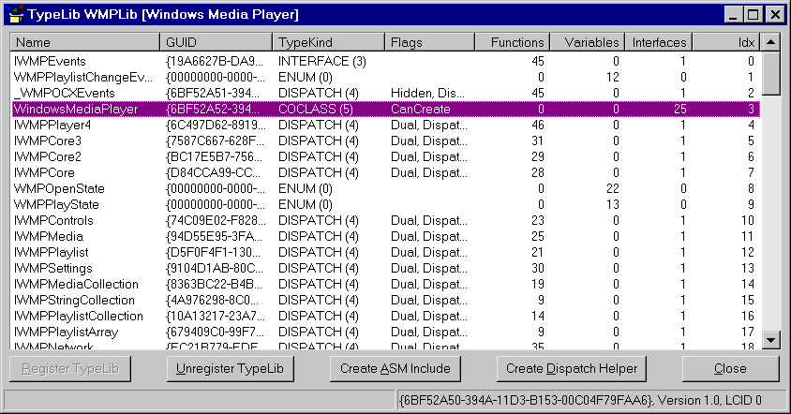791x414 pixels.
Task: Click the Functions value 46 cell
Action: tap(538, 126)
